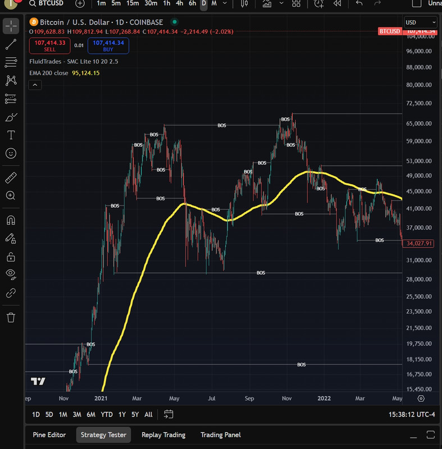Switch to the 5m timeframe
Image resolution: width=442 pixels, height=449 pixels.
116,3
